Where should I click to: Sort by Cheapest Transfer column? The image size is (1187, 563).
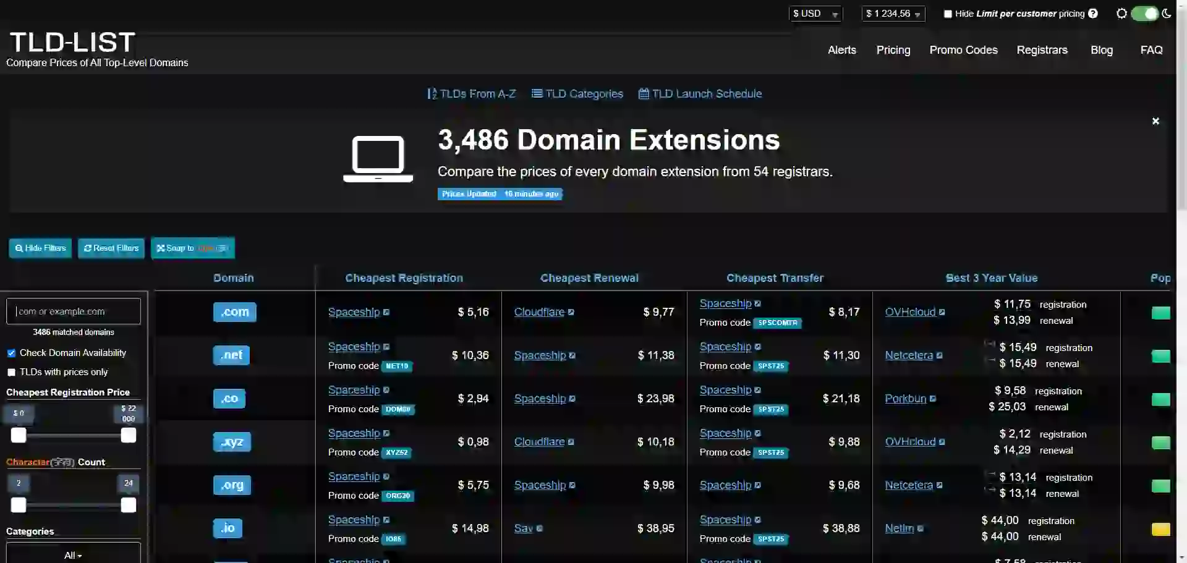(x=775, y=278)
